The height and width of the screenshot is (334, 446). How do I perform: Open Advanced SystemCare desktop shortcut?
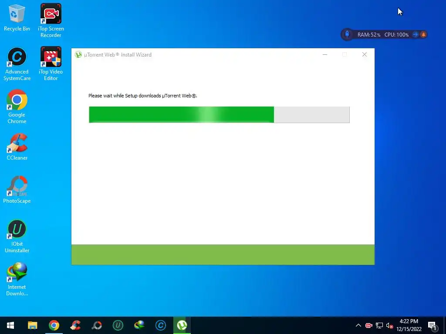17,64
